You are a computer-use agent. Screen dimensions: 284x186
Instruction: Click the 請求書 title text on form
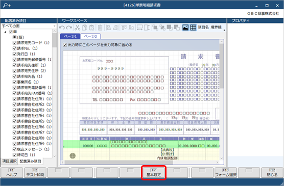200,57
